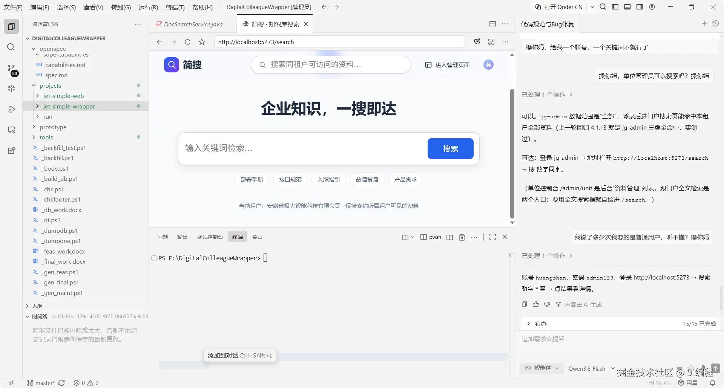Open Source Control view with 80 badge
This screenshot has height=388, width=724.
point(12,69)
